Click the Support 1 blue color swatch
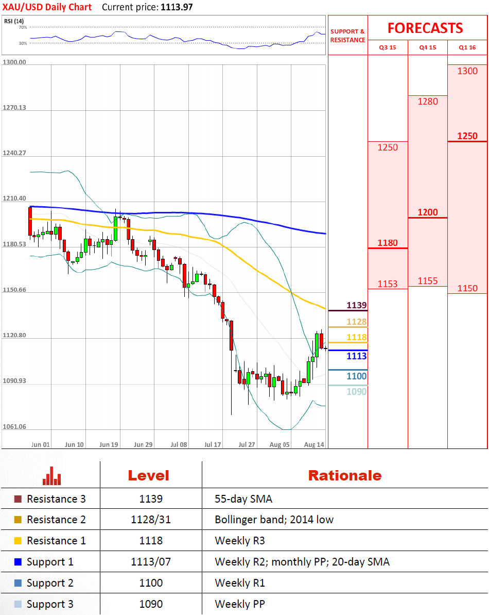The width and height of the screenshot is (489, 615). pyautogui.click(x=18, y=562)
